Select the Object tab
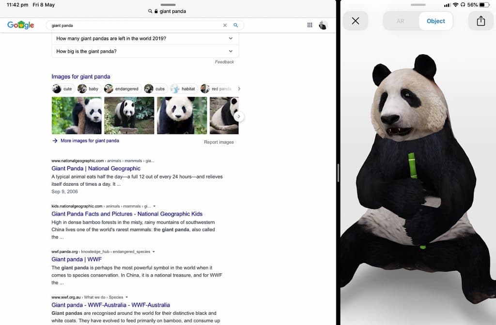This screenshot has width=496, height=325. 435,21
